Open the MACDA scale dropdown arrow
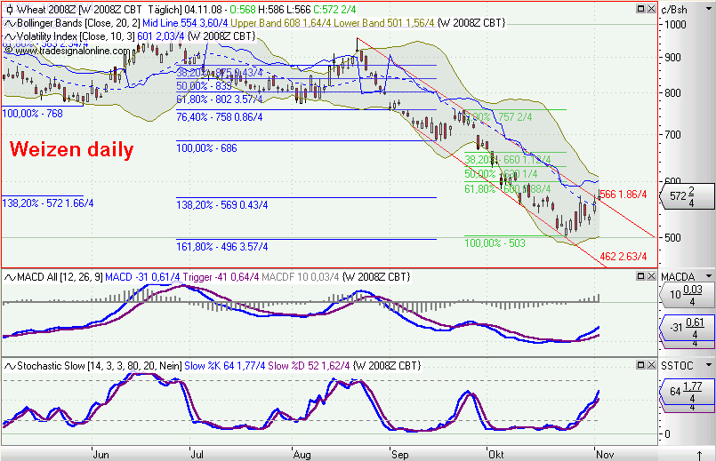Viewport: 716px width, 461px height. click(709, 276)
